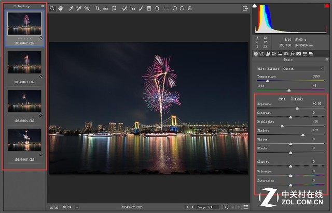Image resolution: width=332 pixels, height=213 pixels.
Task: Click the Exposure slider handle
Action: click(x=297, y=108)
